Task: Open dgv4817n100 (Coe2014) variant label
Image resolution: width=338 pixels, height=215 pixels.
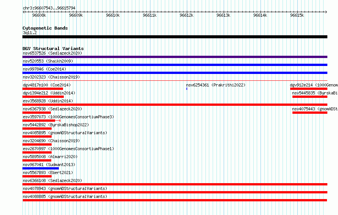Action: 47,85
